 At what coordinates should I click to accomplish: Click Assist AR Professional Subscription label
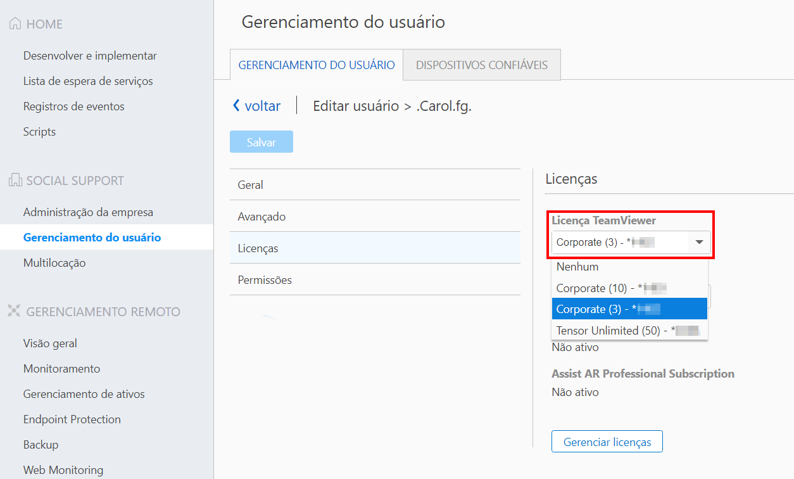coord(643,374)
